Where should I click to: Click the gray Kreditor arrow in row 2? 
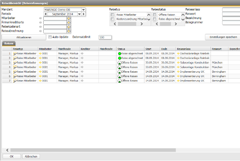(x=82, y=58)
